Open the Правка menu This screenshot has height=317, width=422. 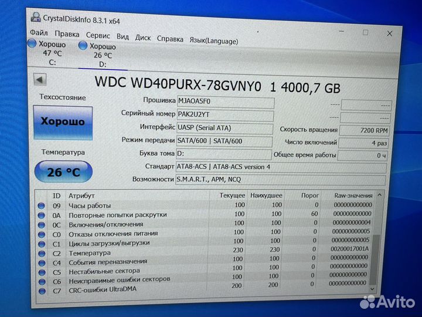point(67,34)
